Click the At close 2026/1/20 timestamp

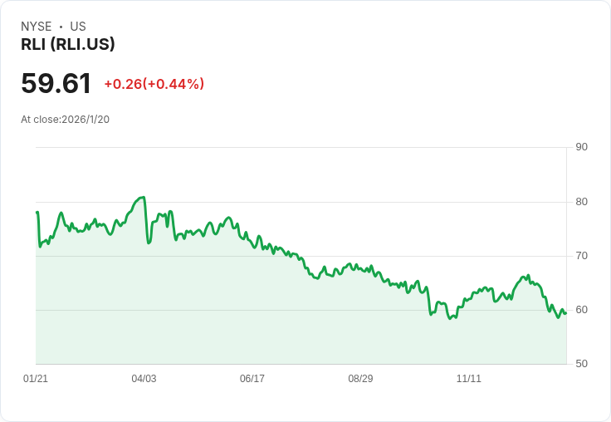point(65,120)
